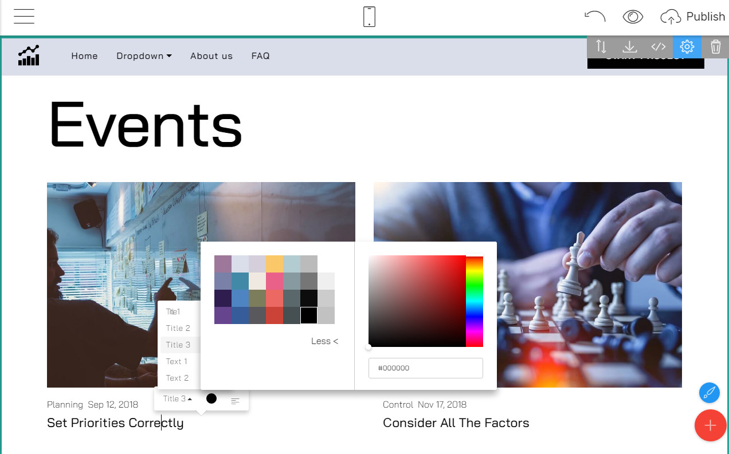The height and width of the screenshot is (454, 729).
Task: Pick the pink palette swatch
Action: point(275,281)
